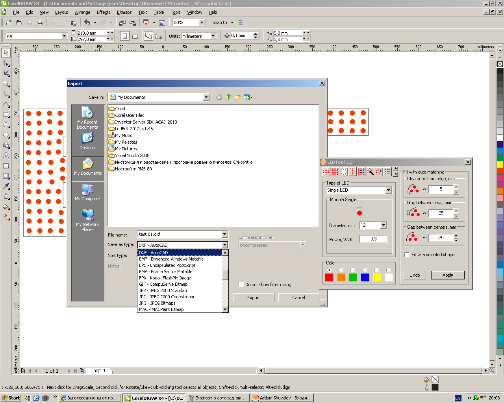Go up one folder level in Export dialog
This screenshot has height=403, width=504.
(x=228, y=97)
